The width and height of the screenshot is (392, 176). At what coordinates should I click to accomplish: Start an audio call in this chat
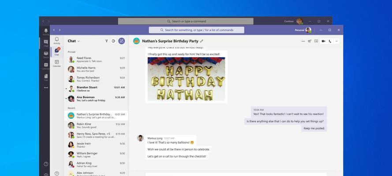[x=330, y=41]
